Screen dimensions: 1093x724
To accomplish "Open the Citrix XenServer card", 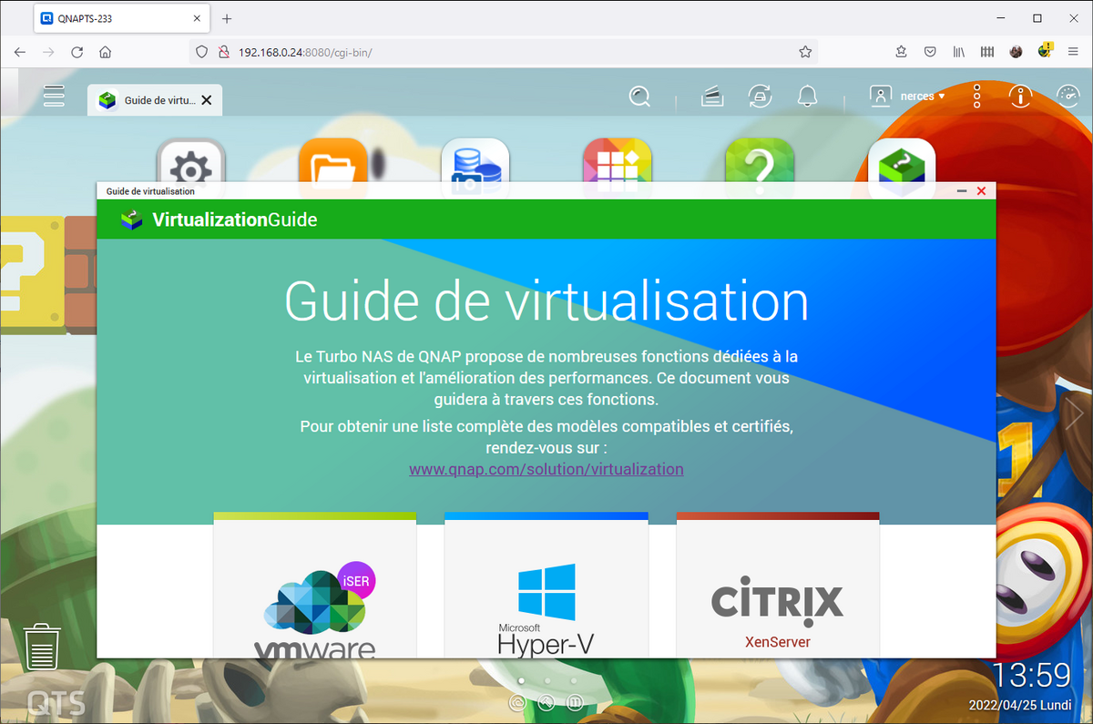I will [778, 585].
